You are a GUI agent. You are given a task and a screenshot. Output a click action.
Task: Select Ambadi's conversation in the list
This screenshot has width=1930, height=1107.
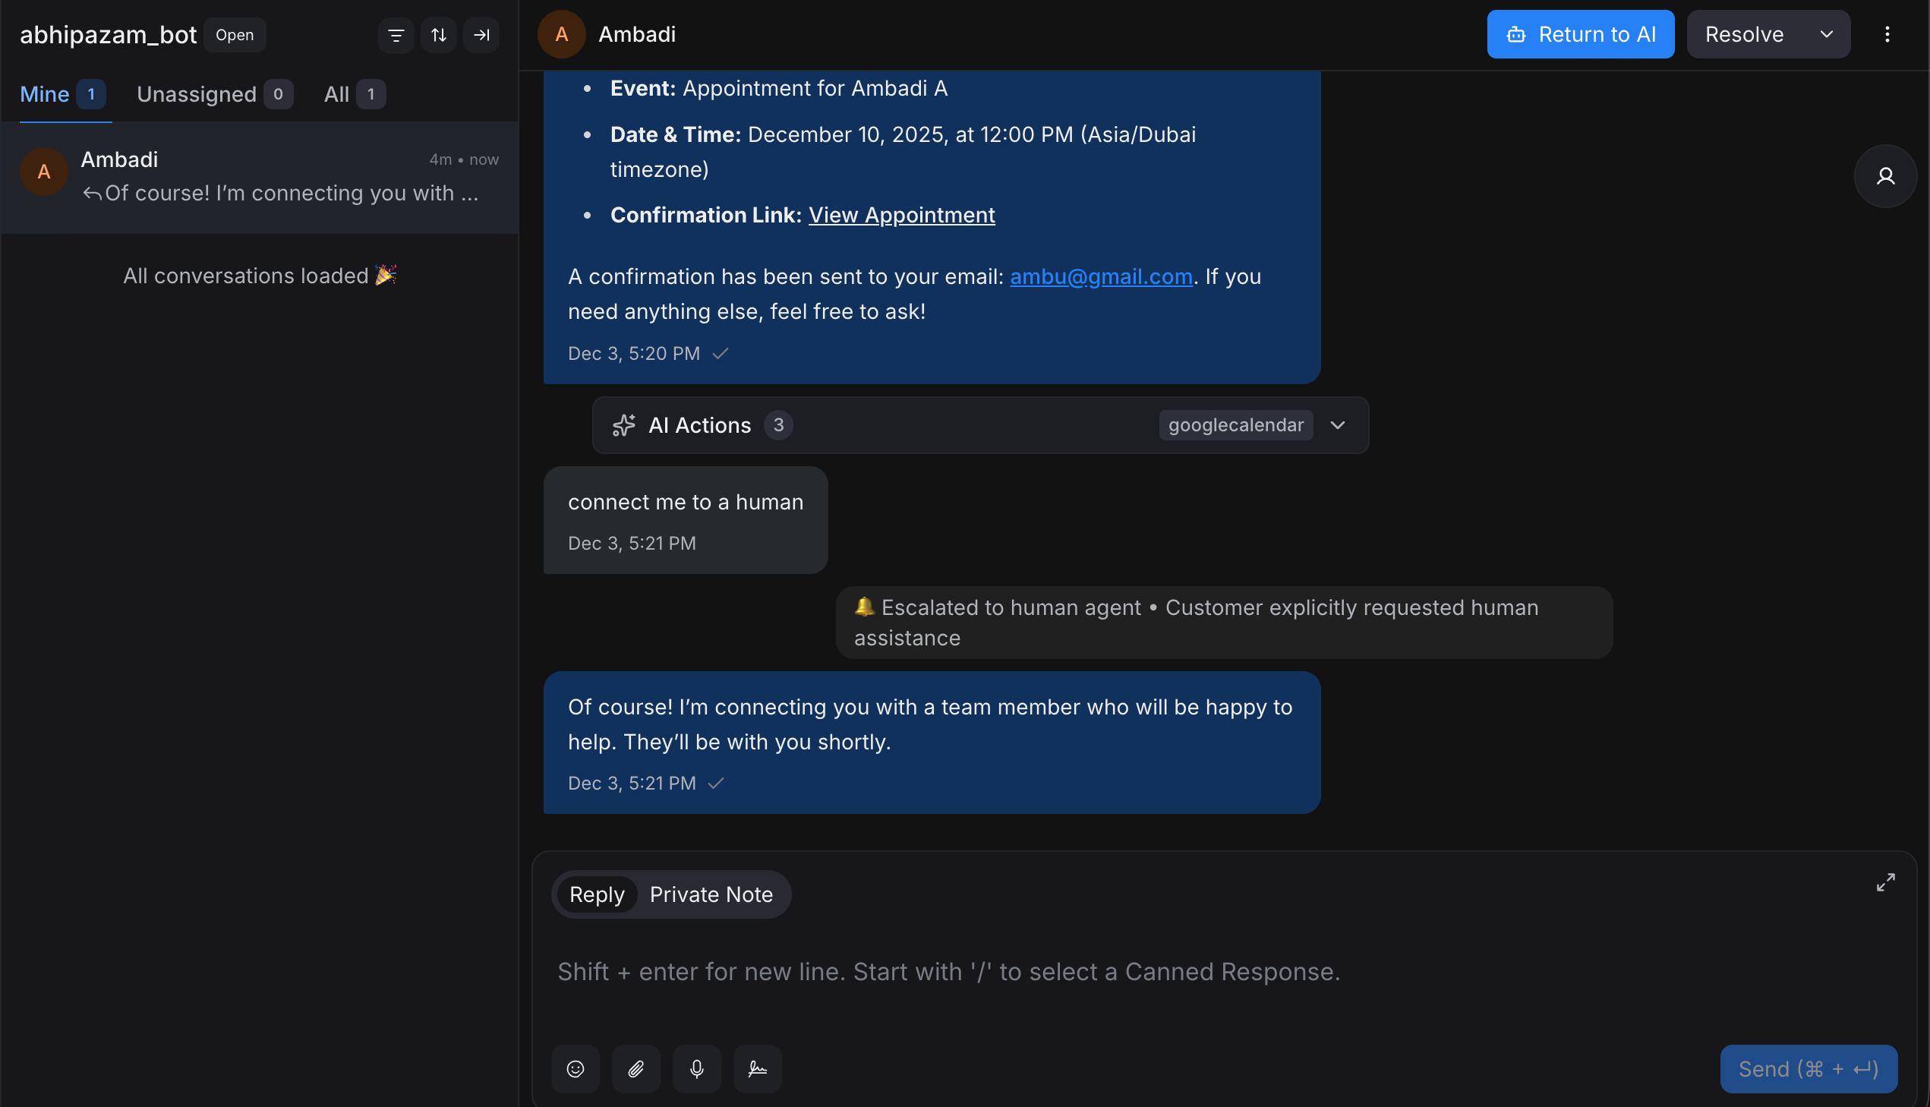258,176
